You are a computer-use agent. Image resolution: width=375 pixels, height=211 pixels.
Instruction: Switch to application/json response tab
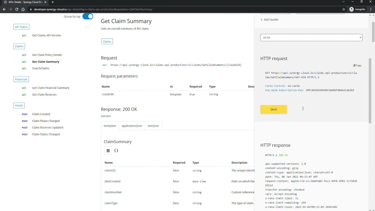point(132,126)
